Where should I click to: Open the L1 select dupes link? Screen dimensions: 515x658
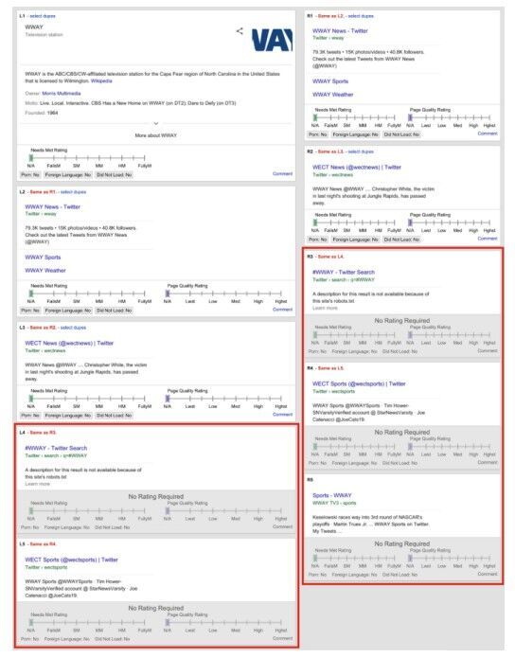43,16
